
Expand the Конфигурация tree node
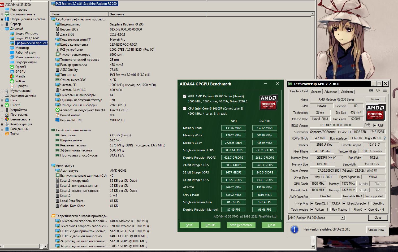(x=2, y=124)
